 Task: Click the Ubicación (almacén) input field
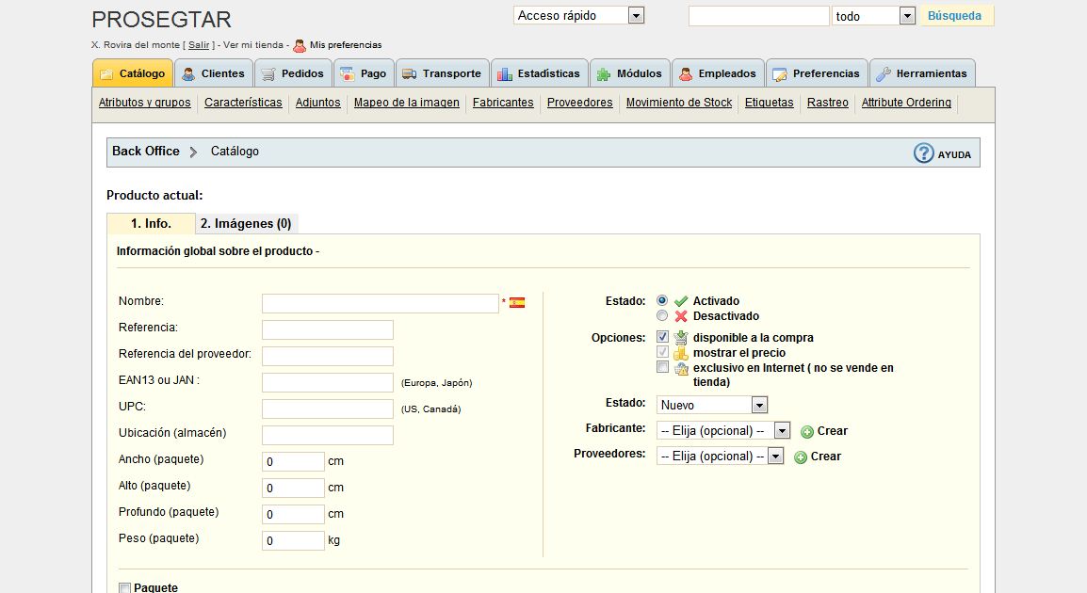[327, 435]
